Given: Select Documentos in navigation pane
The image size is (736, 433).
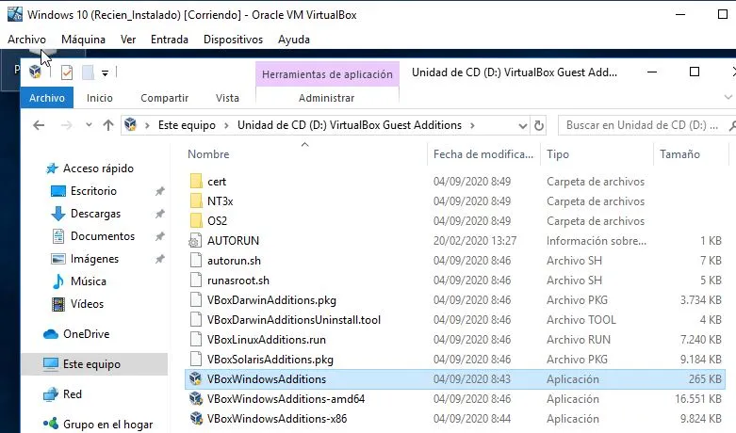Looking at the screenshot, I should 103,236.
